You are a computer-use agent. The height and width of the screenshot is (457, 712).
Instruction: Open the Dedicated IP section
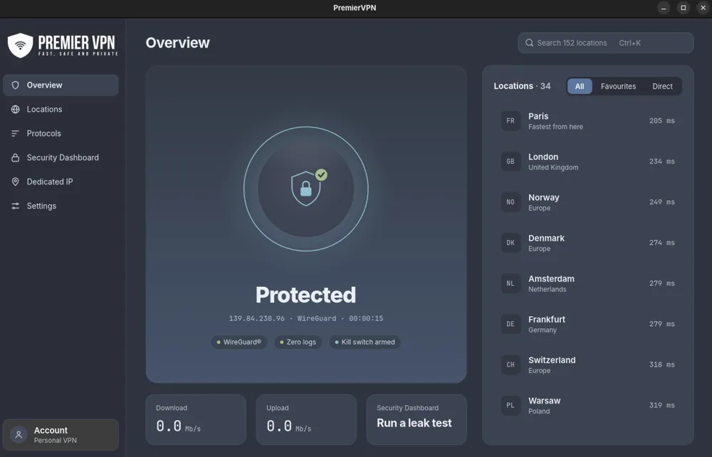61,182
